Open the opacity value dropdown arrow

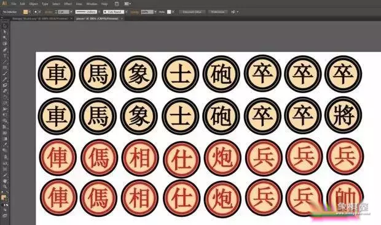tap(155, 12)
